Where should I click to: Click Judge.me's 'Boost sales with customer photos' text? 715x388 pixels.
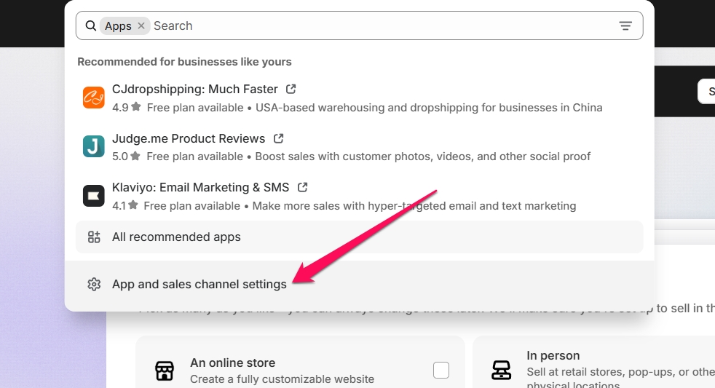423,157
